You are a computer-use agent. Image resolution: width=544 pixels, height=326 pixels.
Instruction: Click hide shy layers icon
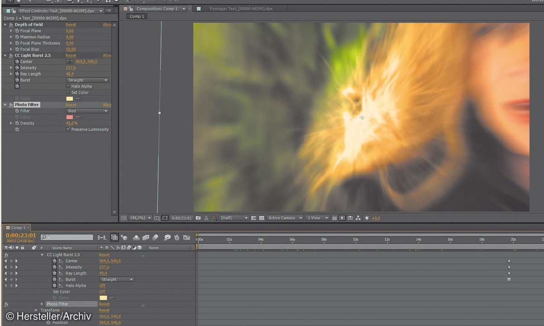coord(136,237)
